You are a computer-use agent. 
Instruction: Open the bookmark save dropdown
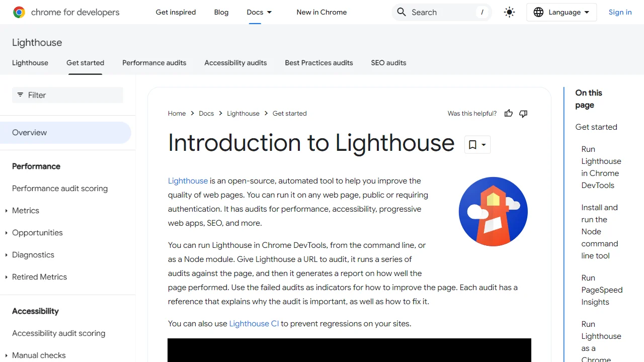(477, 145)
